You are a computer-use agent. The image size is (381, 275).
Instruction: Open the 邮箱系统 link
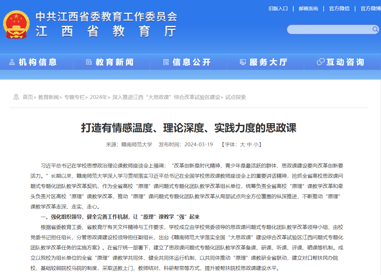pyautogui.click(x=308, y=9)
